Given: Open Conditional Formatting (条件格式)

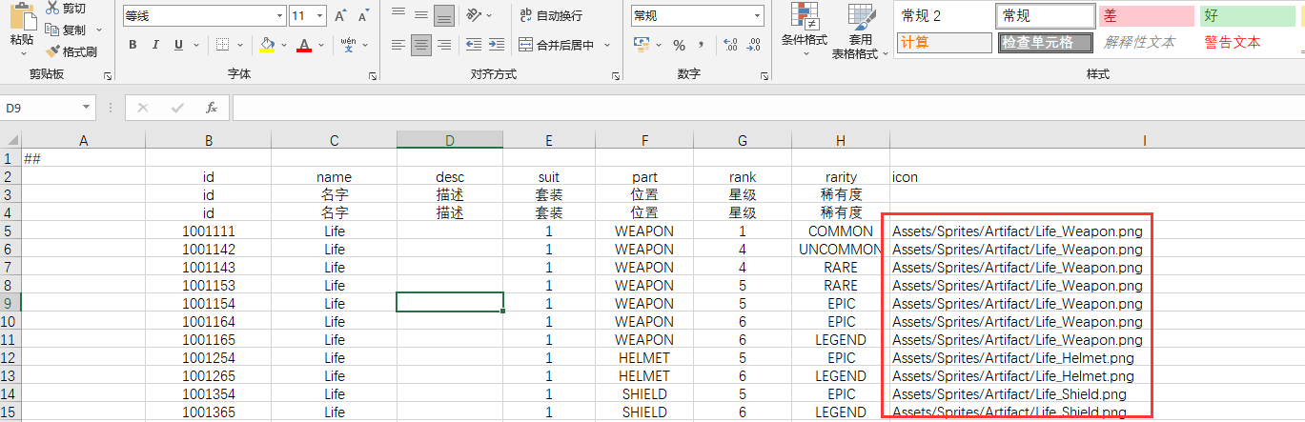Looking at the screenshot, I should click(804, 29).
